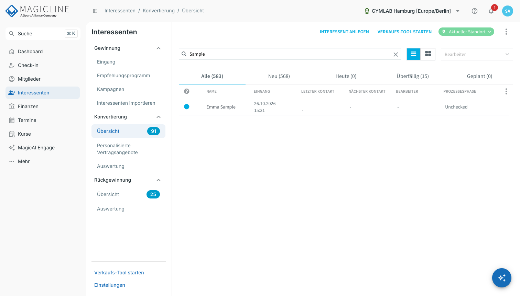Click the Magicline logo
The width and height of the screenshot is (520, 296).
click(37, 11)
